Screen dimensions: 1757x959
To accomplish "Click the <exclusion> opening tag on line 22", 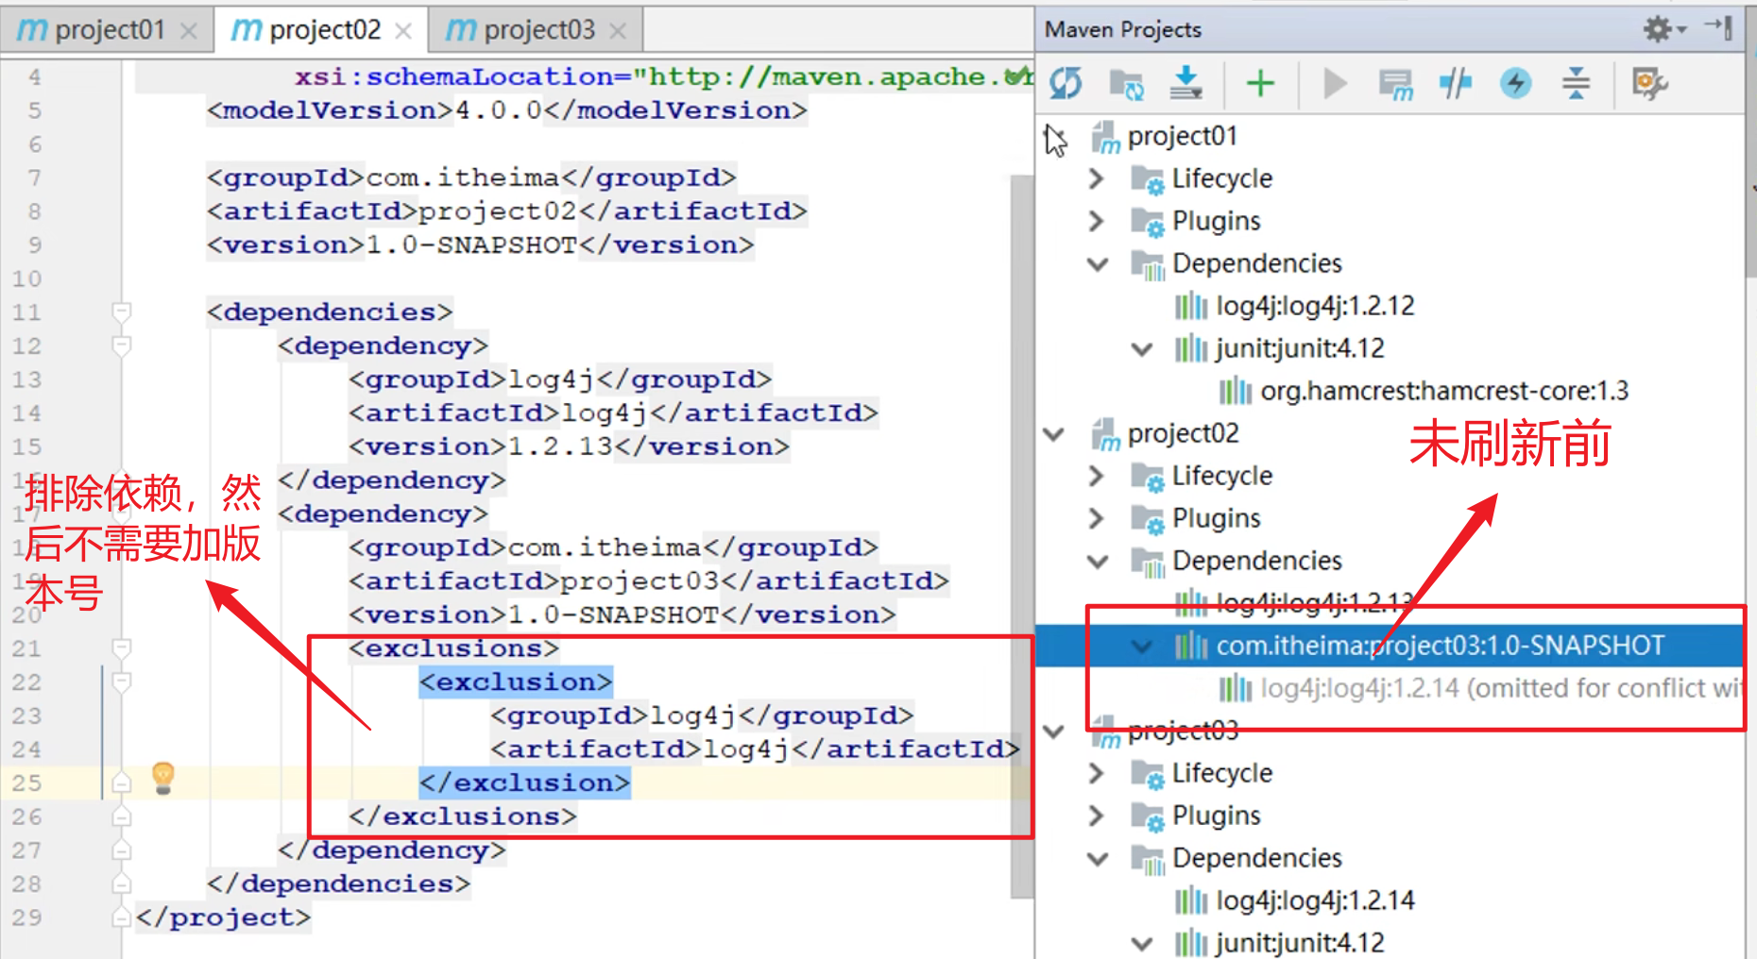I will tap(516, 682).
